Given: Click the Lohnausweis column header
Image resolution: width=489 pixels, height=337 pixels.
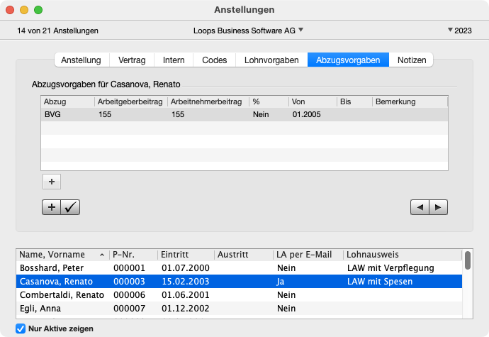Looking at the screenshot, I should 401,255.
